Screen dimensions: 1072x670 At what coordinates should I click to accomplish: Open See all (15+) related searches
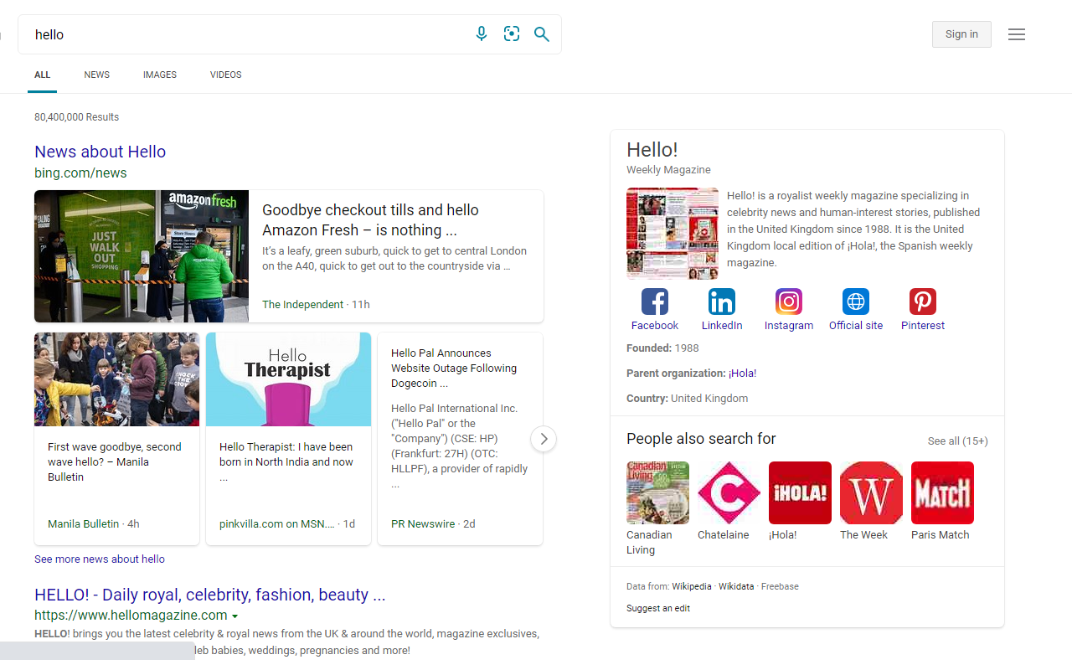(957, 441)
